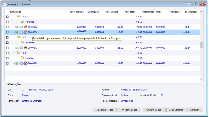This screenshot has width=209, height=117.
Task: Click the grid table icon in row 000.014.
Action: click(21, 48)
